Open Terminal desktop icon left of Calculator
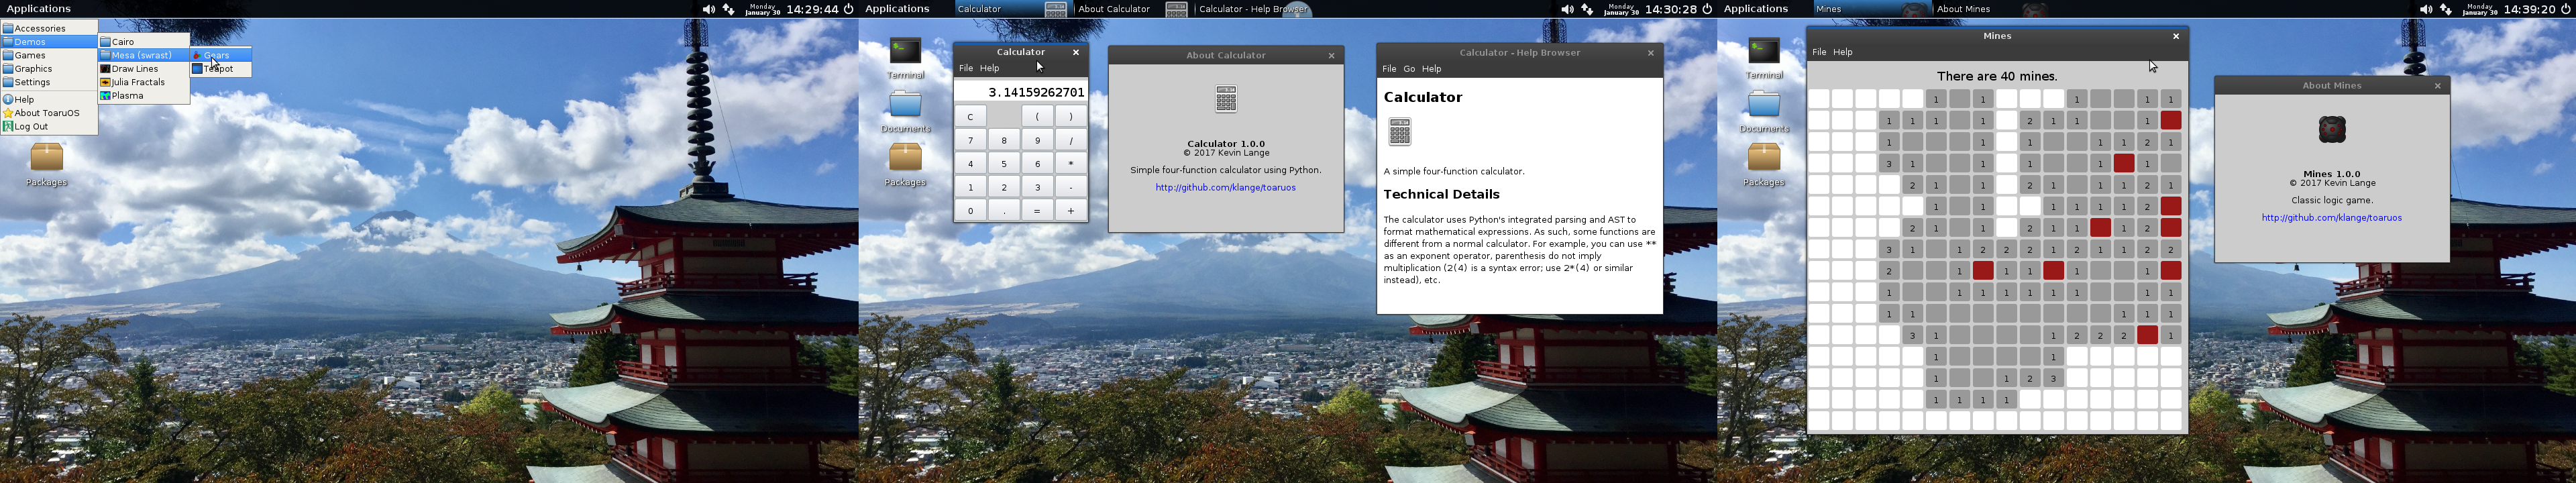The height and width of the screenshot is (483, 2576). pyautogui.click(x=905, y=58)
